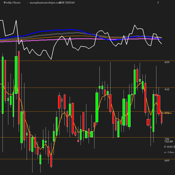Click the munafasutra website watermark link text
The height and width of the screenshot is (175, 175).
click(x=45, y=2)
